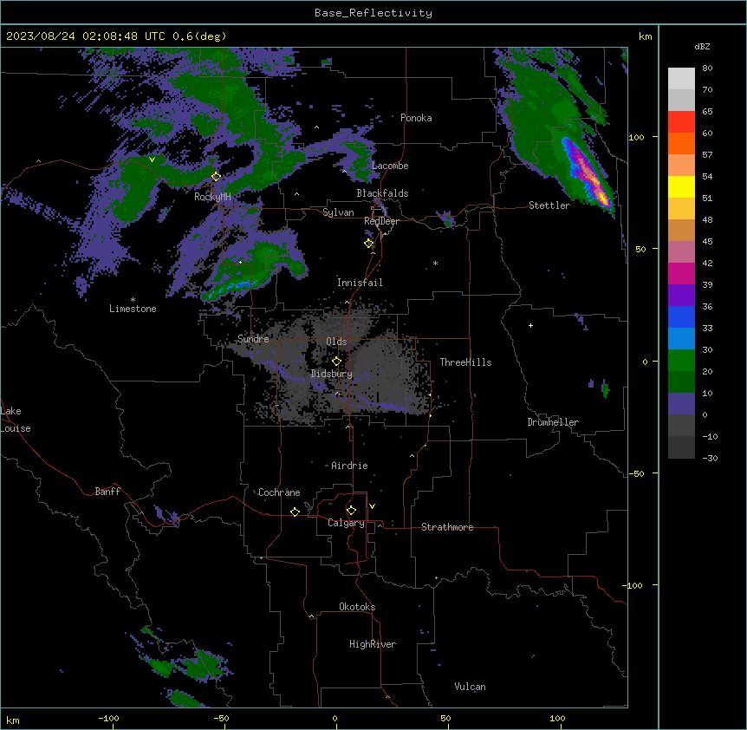The width and height of the screenshot is (747, 730).
Task: Select the dark gray -10 to -30 swatch
Action: pos(681,447)
